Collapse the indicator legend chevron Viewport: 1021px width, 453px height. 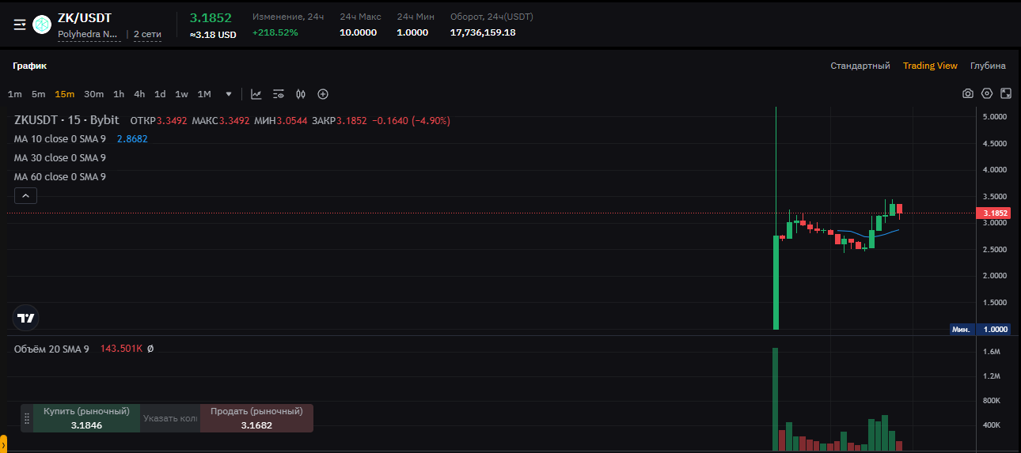(x=25, y=196)
